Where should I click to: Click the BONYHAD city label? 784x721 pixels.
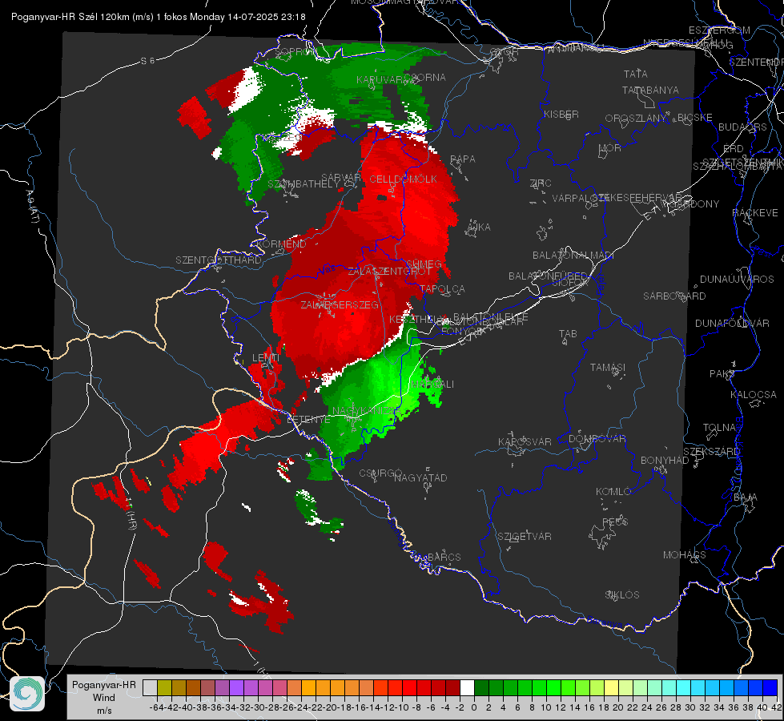click(665, 461)
